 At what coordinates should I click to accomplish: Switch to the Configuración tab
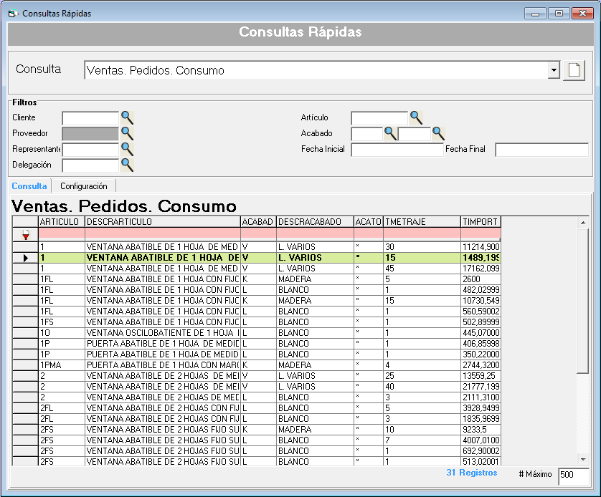[x=84, y=186]
